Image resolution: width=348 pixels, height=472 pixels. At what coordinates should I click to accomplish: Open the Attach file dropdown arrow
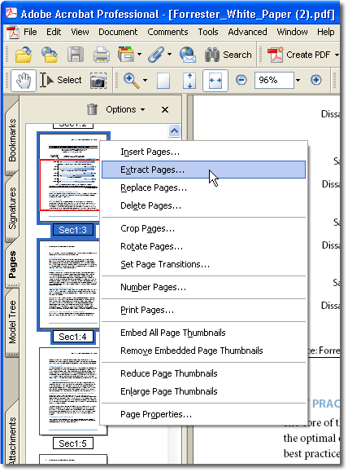point(170,55)
